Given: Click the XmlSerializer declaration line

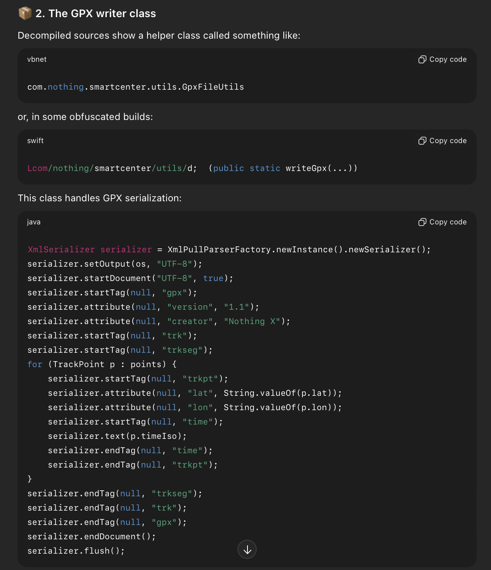Looking at the screenshot, I should click(229, 250).
